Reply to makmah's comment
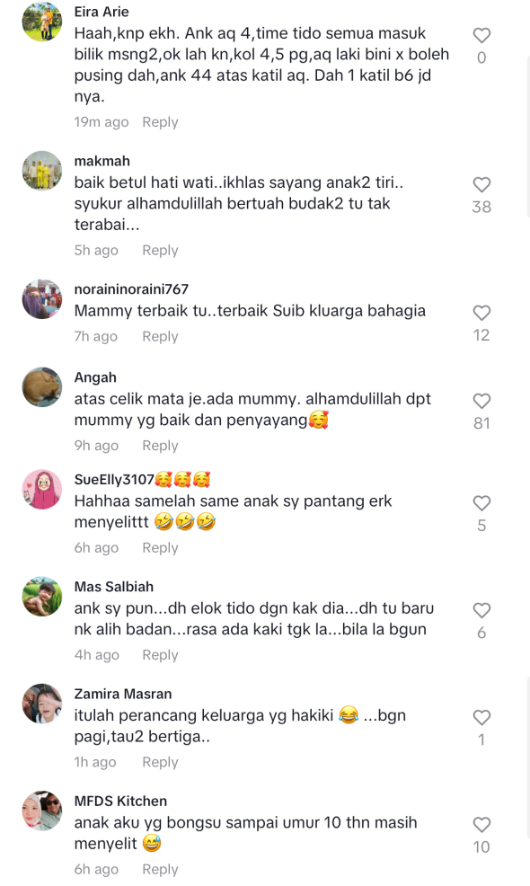The width and height of the screenshot is (530, 886). tap(160, 251)
